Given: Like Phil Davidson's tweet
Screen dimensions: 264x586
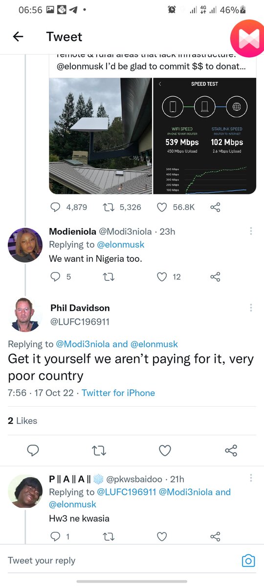Looking at the screenshot, I should (165, 450).
